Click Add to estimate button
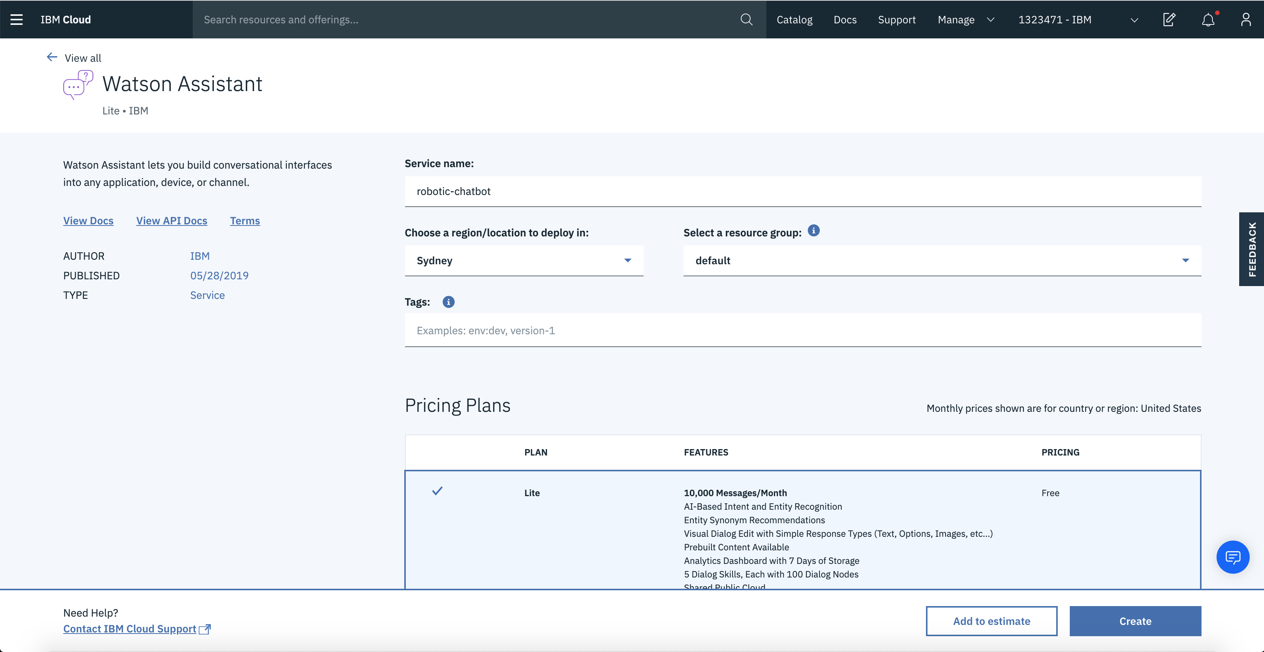 991,621
